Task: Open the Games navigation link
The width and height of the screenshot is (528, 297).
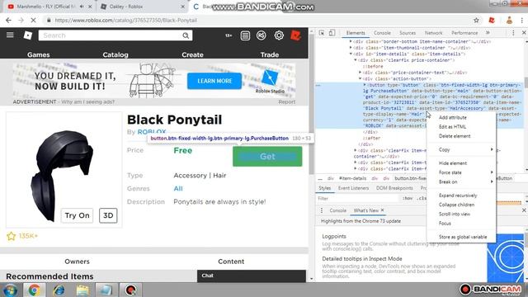Action: point(39,54)
